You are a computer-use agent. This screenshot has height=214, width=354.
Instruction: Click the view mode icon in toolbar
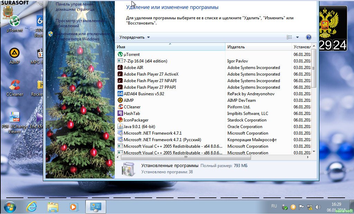289,37
